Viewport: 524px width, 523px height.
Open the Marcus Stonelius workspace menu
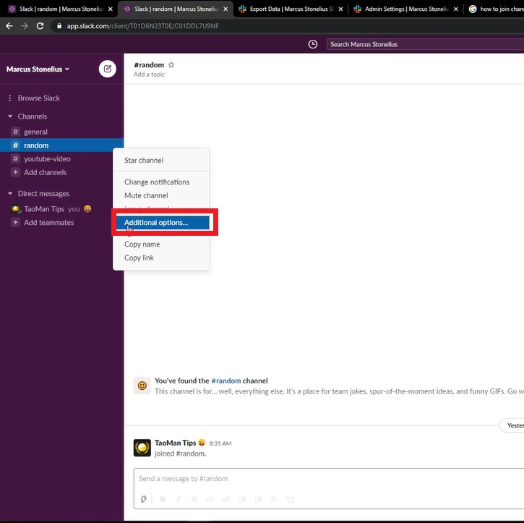point(38,69)
